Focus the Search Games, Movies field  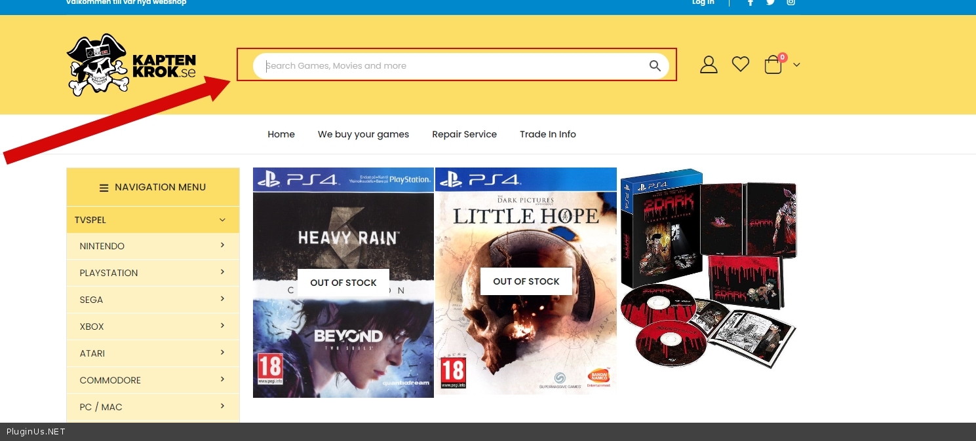click(452, 65)
